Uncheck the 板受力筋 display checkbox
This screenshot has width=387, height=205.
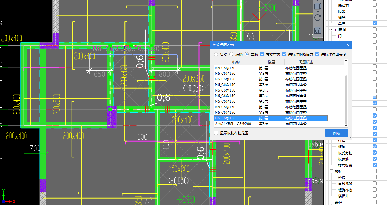(375, 153)
